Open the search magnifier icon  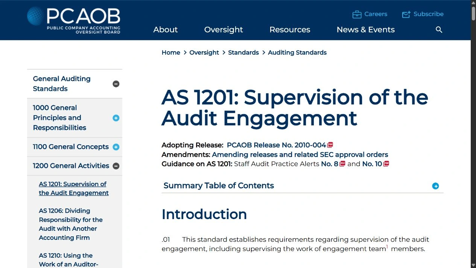pyautogui.click(x=439, y=30)
